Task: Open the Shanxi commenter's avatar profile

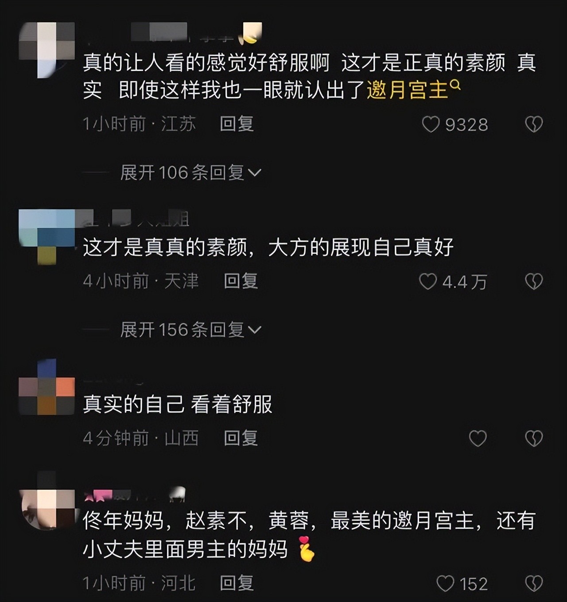Action: 47,387
